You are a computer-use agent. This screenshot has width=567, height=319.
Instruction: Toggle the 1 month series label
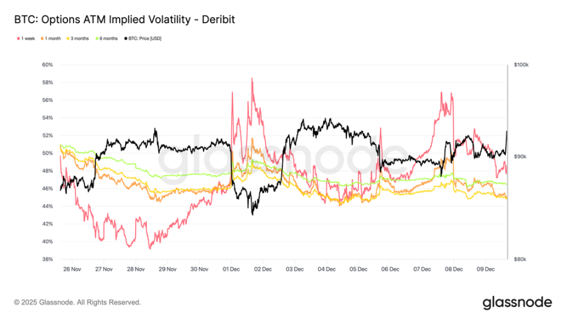[54, 38]
